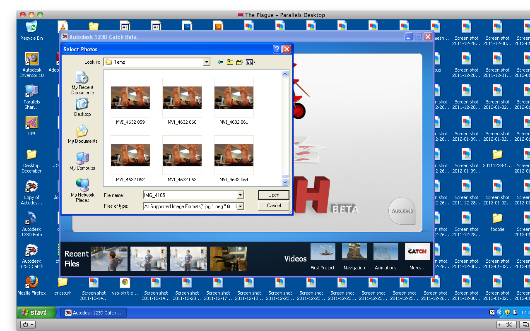Click the file list scroll down arrow
Viewport: 530px width, 331px height.
(285, 182)
